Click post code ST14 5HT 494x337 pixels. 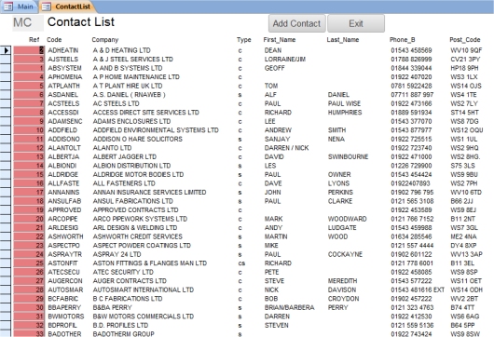click(465, 113)
